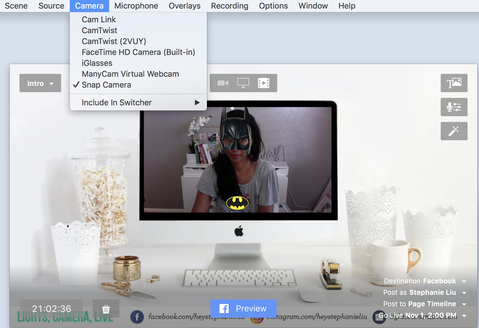The height and width of the screenshot is (328, 479).
Task: Choose CamTwist (2VUY) camera
Action: click(x=138, y=41)
